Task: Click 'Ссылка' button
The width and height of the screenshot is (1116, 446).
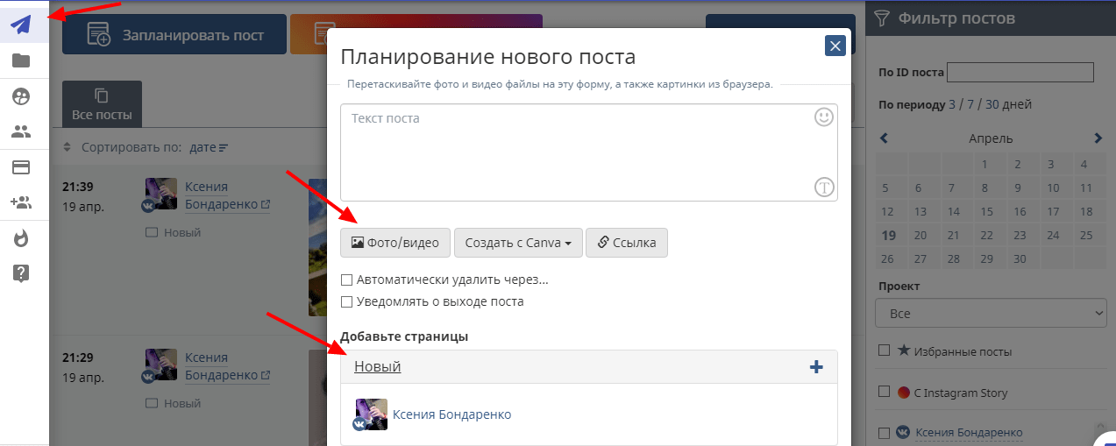Action: 627,243
